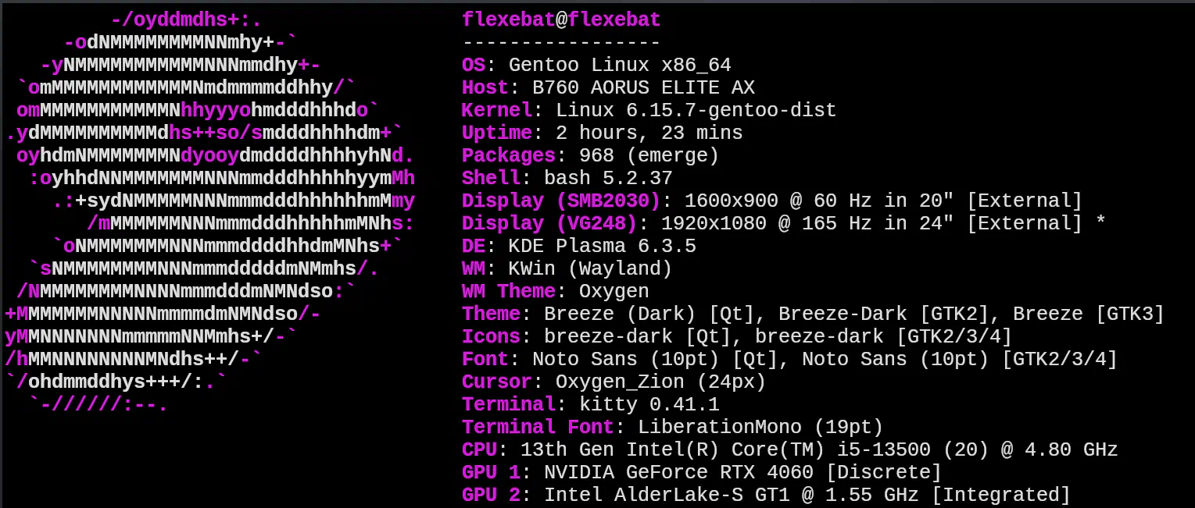Screen dimensions: 1195x508
Task: Click the Cursor Oxygen_Zion entry
Action: (614, 382)
